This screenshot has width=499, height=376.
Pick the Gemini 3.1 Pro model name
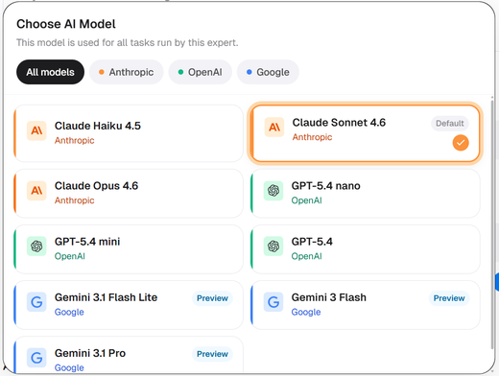coord(90,353)
